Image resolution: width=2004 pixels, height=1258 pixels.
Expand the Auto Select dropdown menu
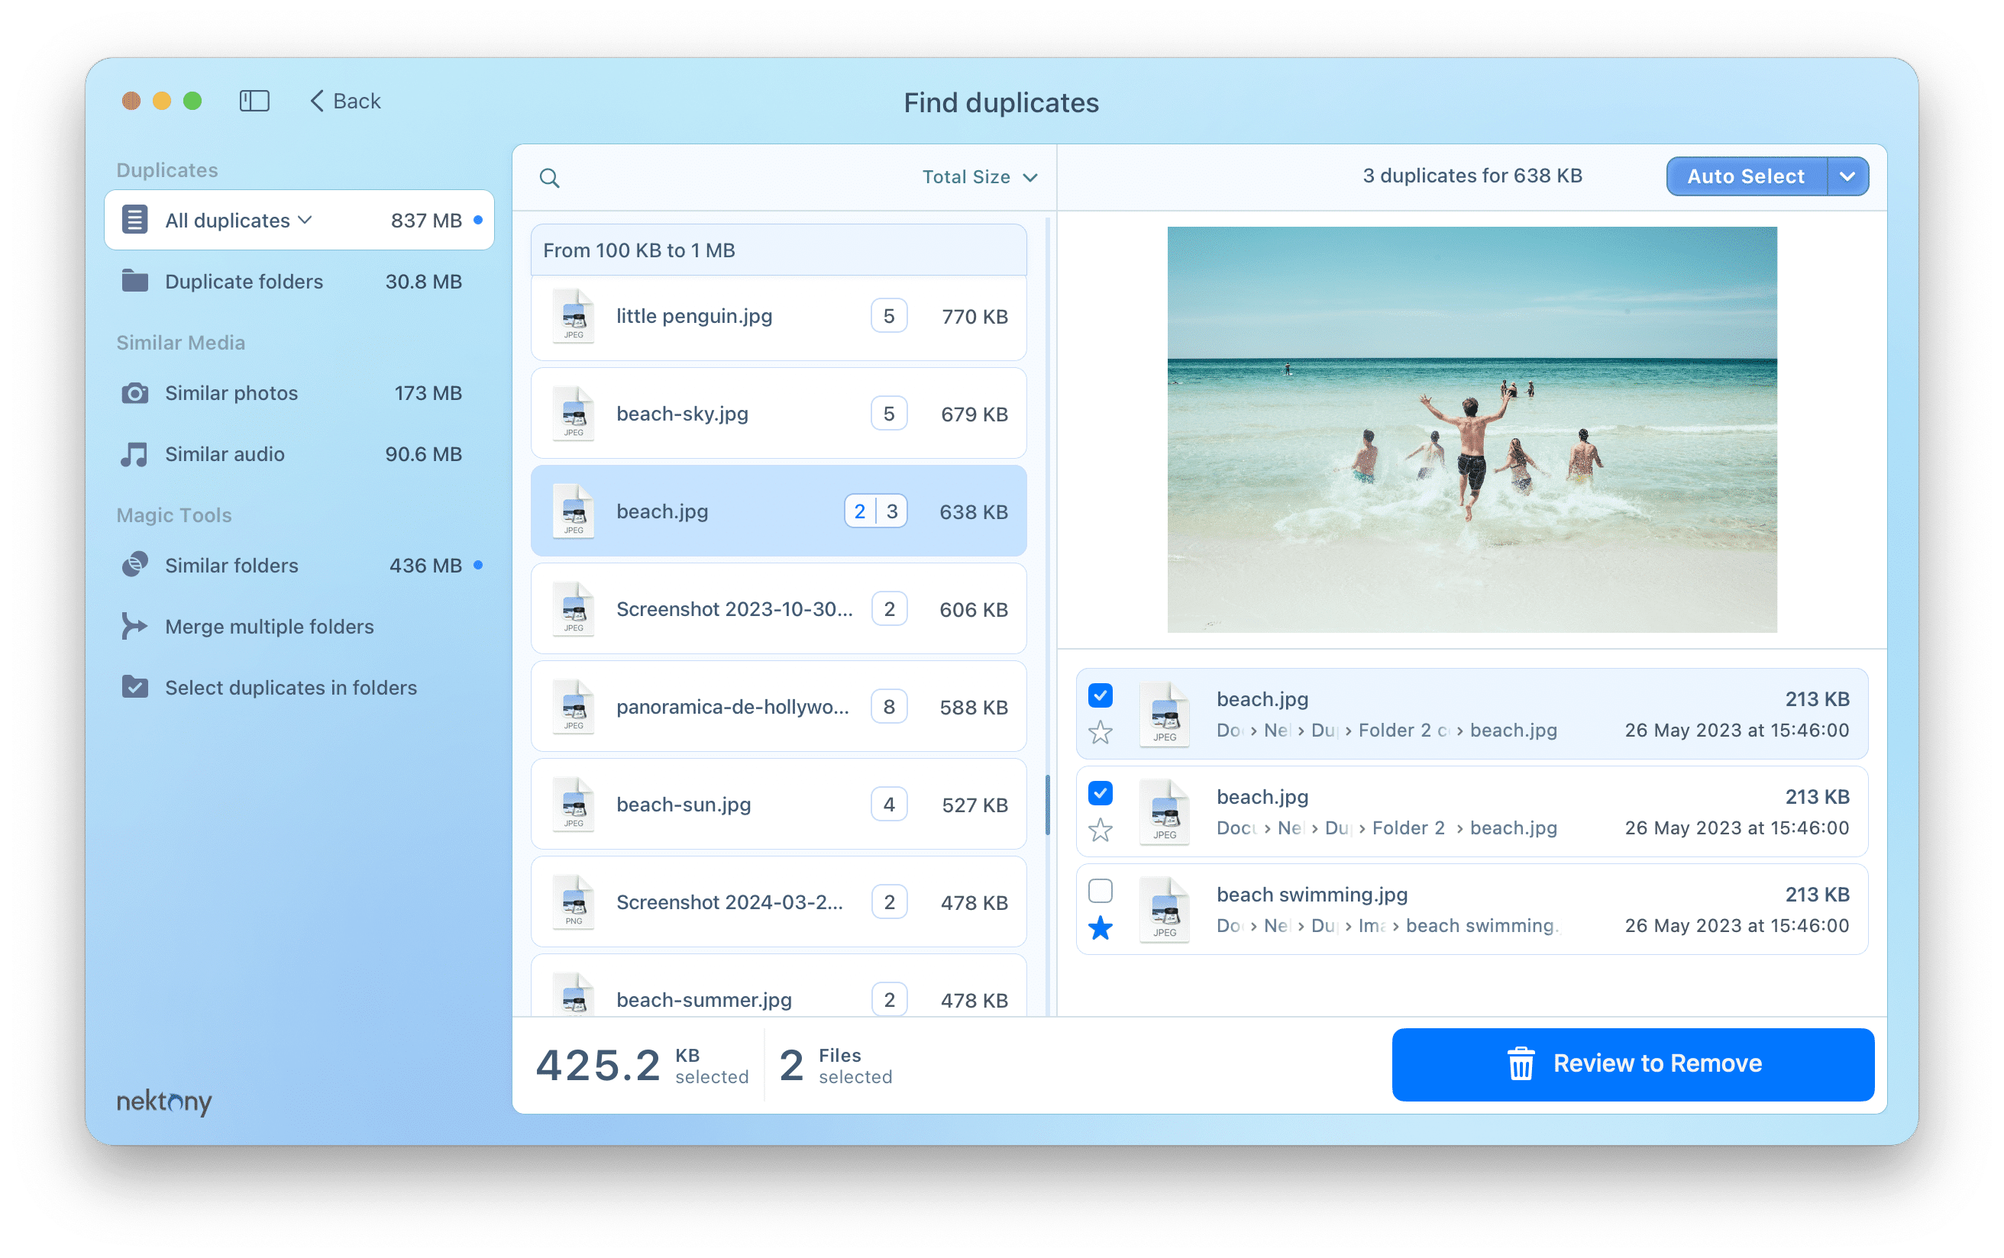[x=1849, y=177]
